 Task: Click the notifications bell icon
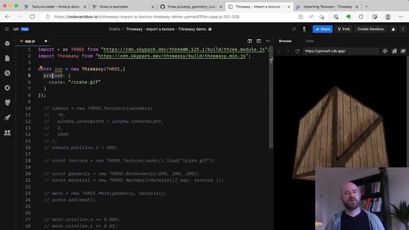click(x=393, y=29)
